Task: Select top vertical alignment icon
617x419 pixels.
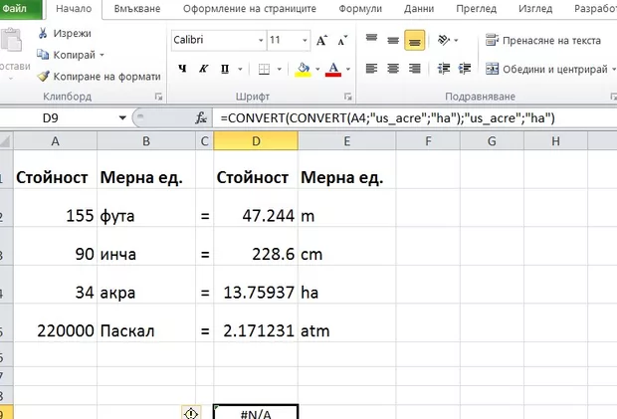Action: (371, 40)
